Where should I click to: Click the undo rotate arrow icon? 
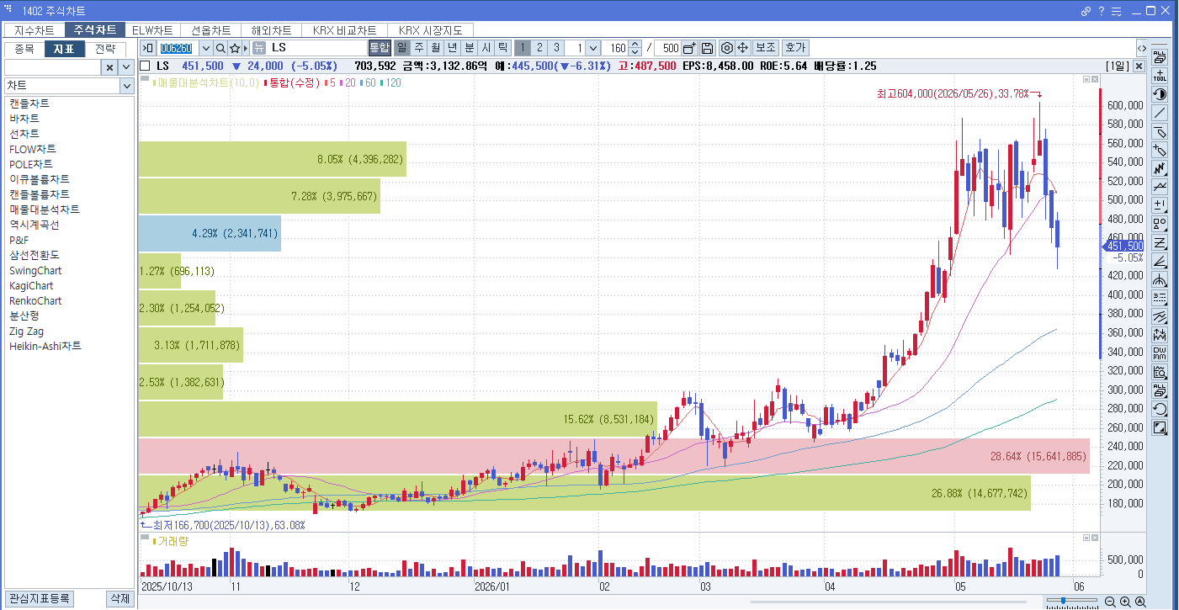(x=1160, y=409)
